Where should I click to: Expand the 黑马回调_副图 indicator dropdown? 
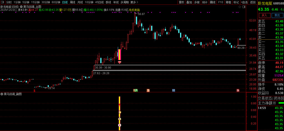click(2, 94)
